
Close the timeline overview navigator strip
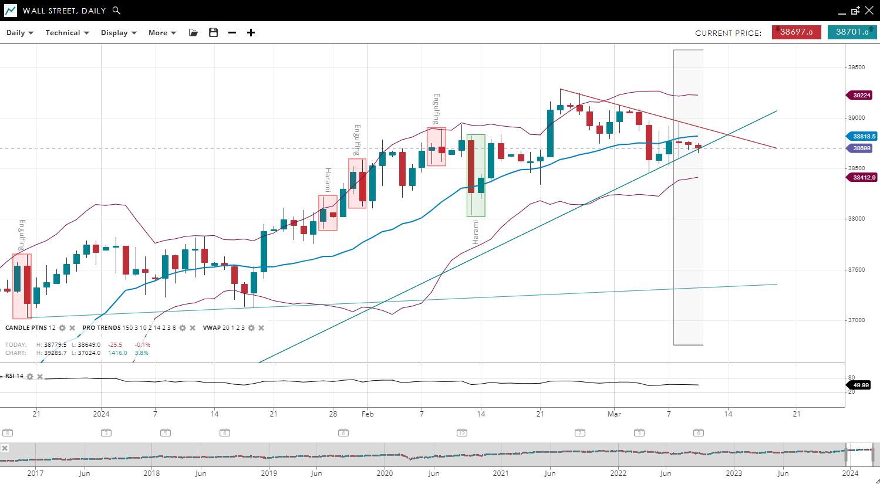tap(5, 448)
